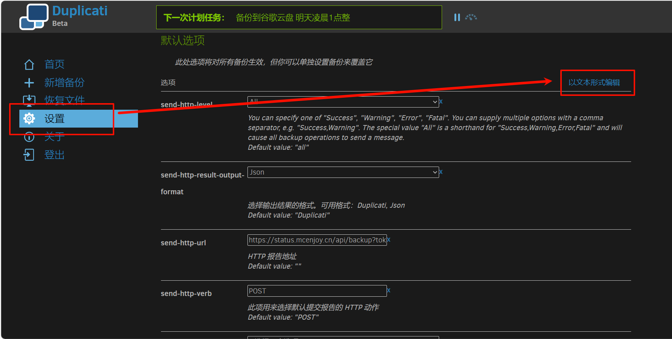This screenshot has height=339, width=672.
Task: Remove the send-http-result-output-format option with x
Action: point(441,172)
